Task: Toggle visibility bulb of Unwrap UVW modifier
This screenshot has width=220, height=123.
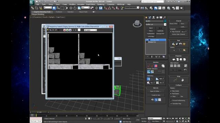Action: coord(147,40)
